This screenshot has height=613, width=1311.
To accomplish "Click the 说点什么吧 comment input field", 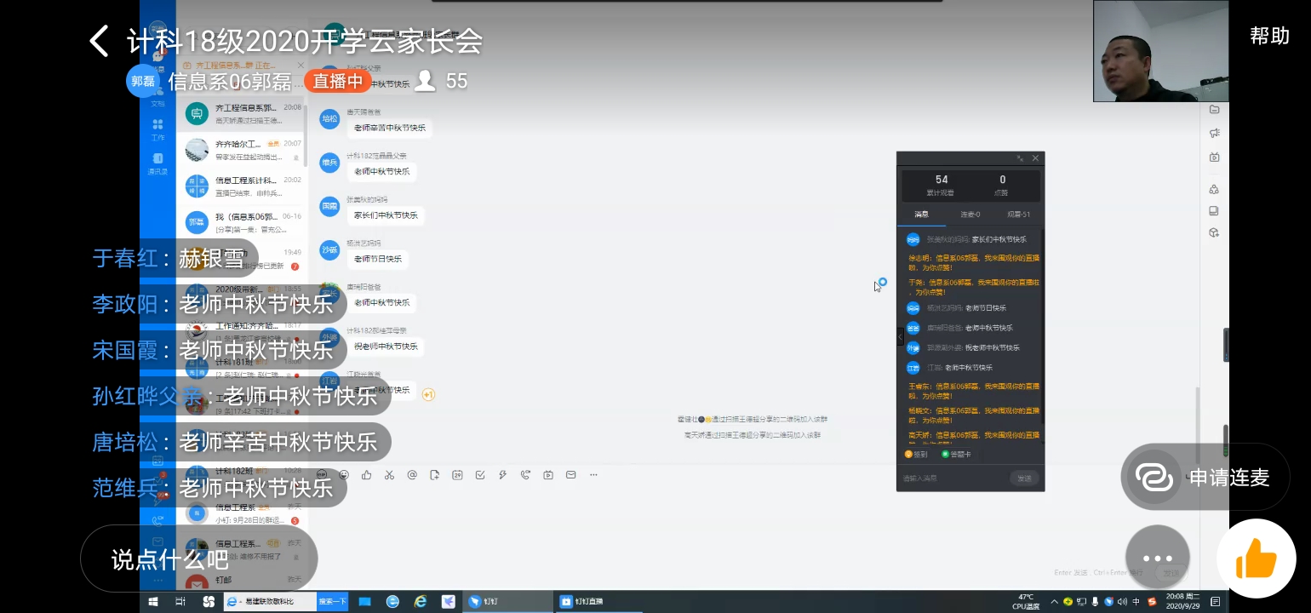I will 198,559.
